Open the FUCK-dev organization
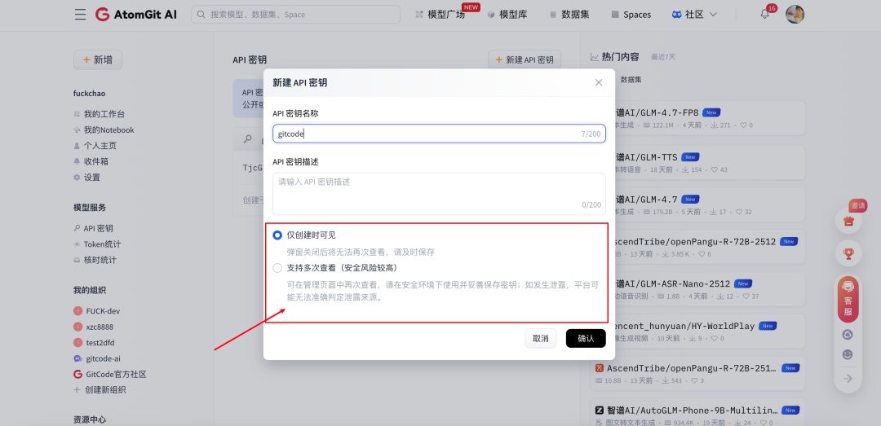Image resolution: width=881 pixels, height=426 pixels. (x=96, y=311)
